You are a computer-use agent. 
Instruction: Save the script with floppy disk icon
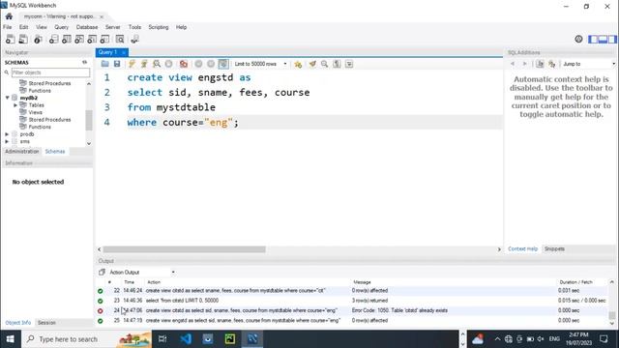[117, 64]
